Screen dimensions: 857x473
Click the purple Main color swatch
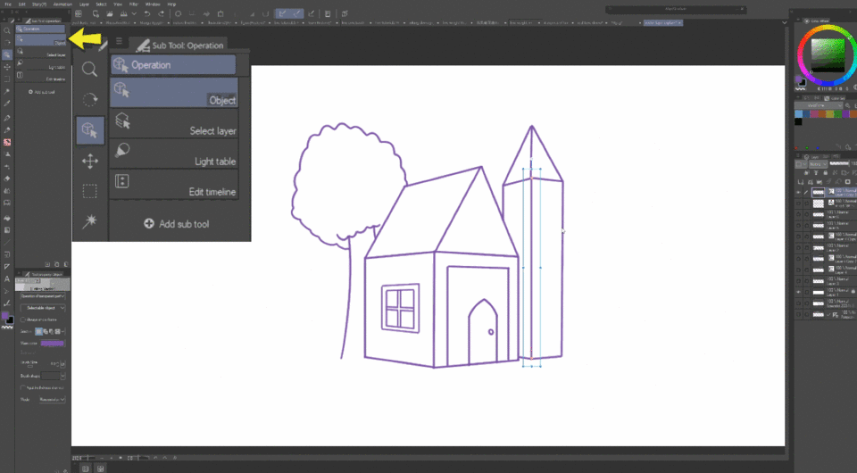tap(53, 342)
